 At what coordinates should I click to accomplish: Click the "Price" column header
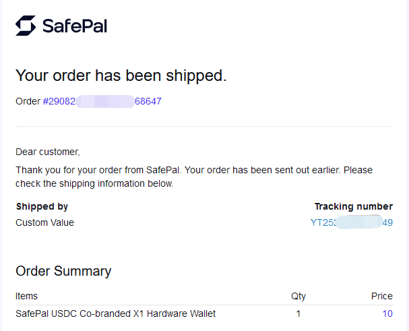coord(381,296)
